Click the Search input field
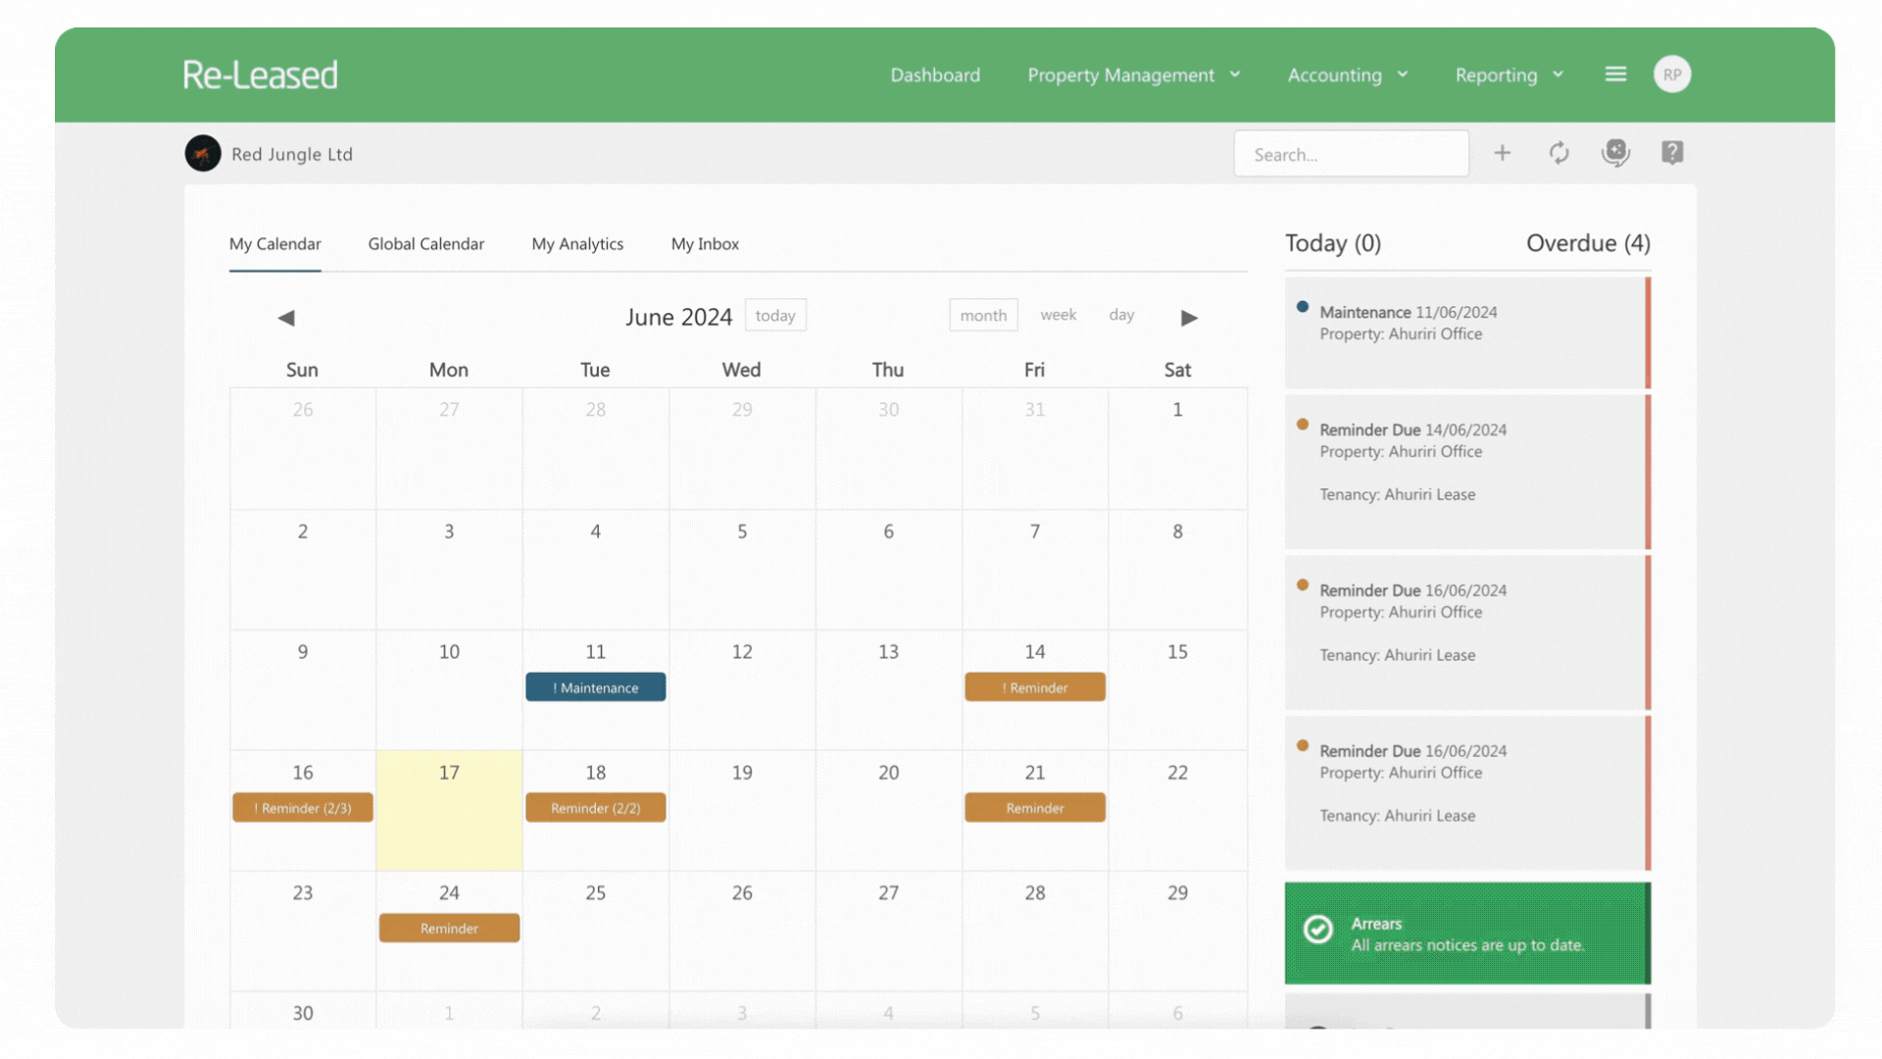The image size is (1882, 1059). 1352,154
